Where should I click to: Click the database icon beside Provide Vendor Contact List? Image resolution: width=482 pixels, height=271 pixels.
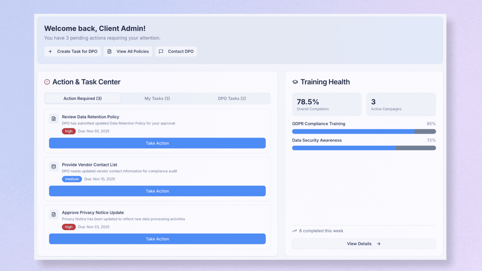(54, 167)
